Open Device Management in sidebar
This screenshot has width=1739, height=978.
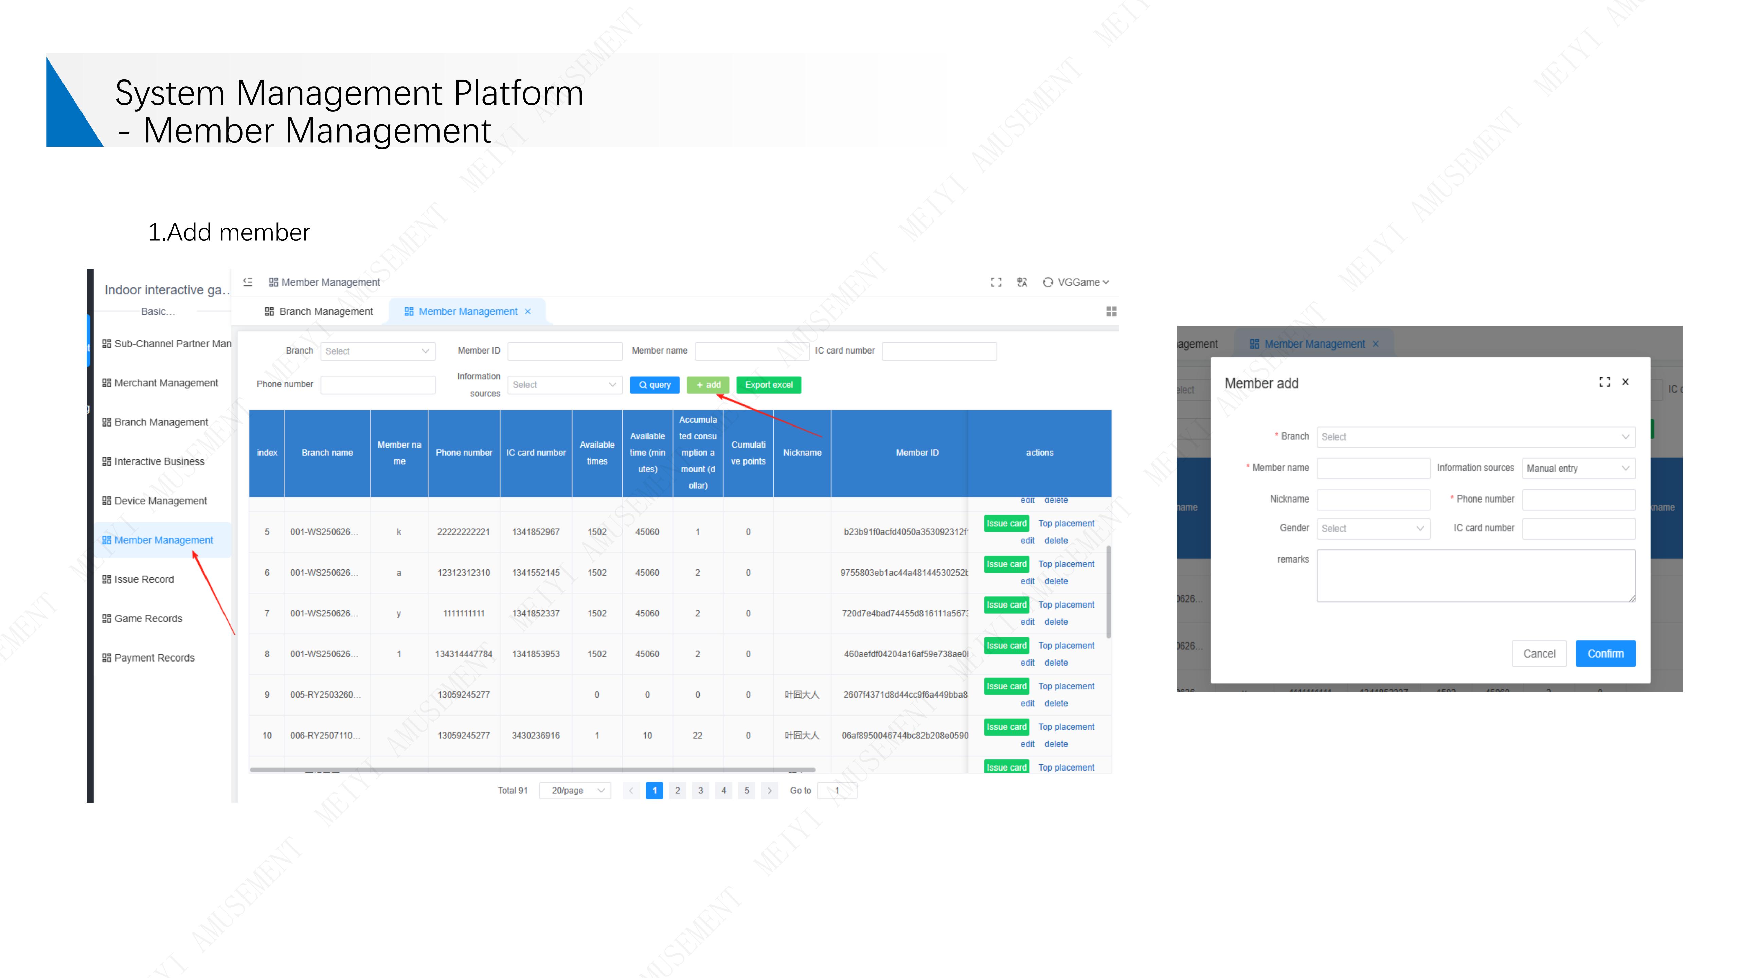[x=160, y=501]
